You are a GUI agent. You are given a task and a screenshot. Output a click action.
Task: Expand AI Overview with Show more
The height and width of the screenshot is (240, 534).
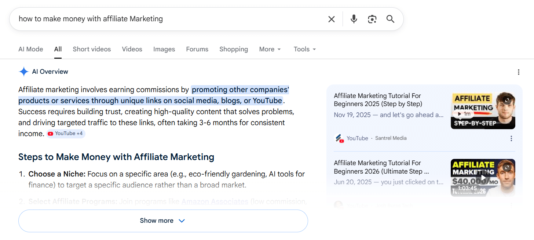163,221
